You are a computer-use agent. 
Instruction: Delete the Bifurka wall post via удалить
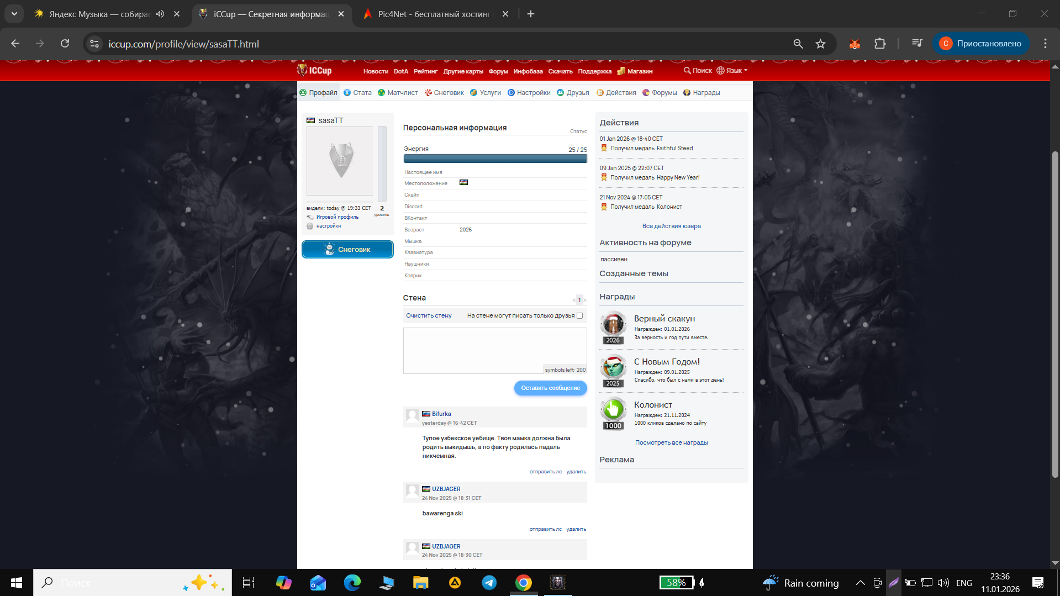tap(576, 472)
